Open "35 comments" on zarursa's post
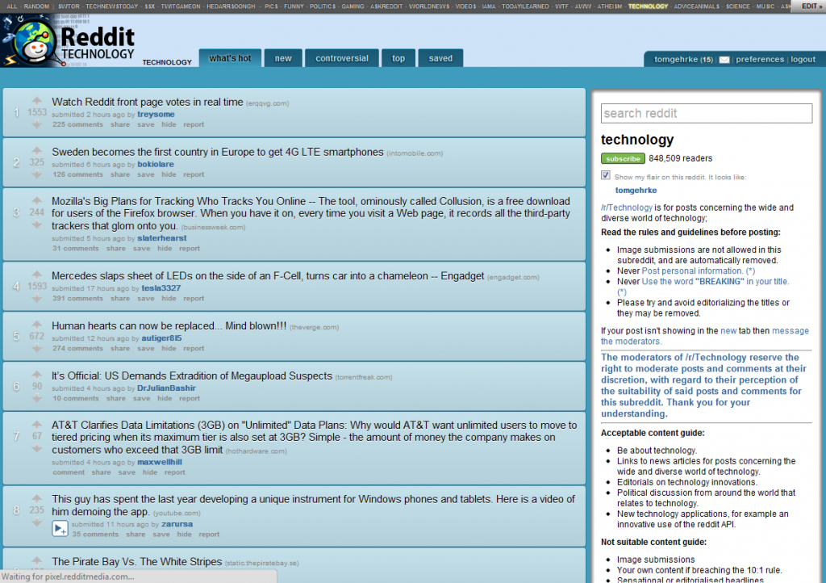This screenshot has height=583, width=826. pos(95,535)
